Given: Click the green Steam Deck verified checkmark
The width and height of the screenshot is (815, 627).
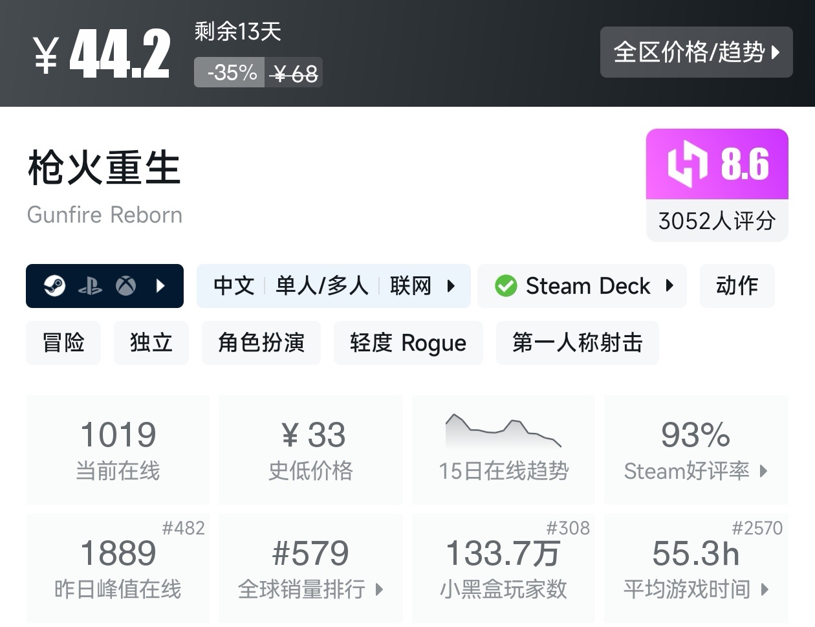Looking at the screenshot, I should [506, 285].
